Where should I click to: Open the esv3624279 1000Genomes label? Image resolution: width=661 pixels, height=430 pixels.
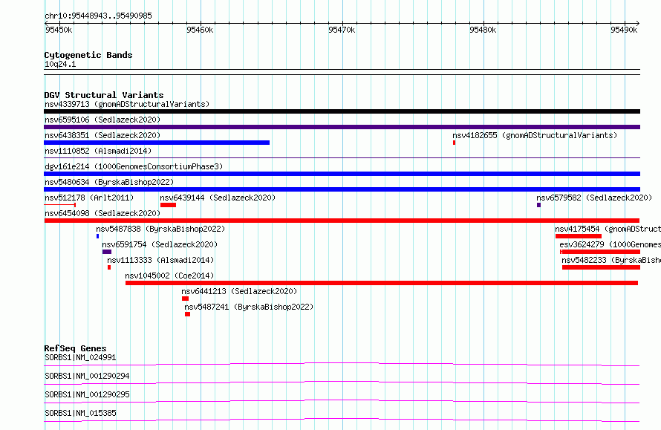click(x=610, y=244)
